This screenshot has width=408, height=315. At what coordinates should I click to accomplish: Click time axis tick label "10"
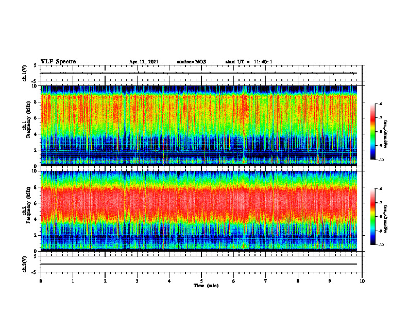coord(362,281)
